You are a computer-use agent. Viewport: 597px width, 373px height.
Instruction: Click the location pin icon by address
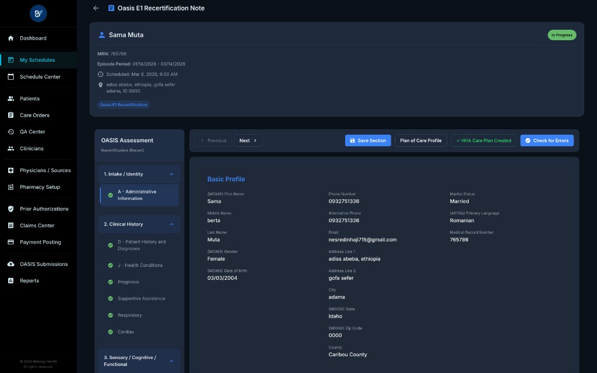(100, 85)
